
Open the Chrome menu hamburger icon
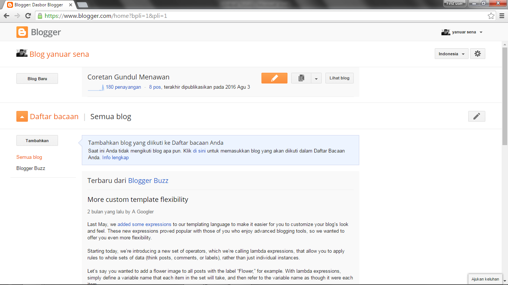click(502, 16)
